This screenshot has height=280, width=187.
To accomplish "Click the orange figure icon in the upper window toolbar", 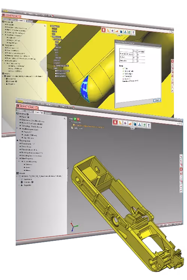I will click(x=108, y=31).
